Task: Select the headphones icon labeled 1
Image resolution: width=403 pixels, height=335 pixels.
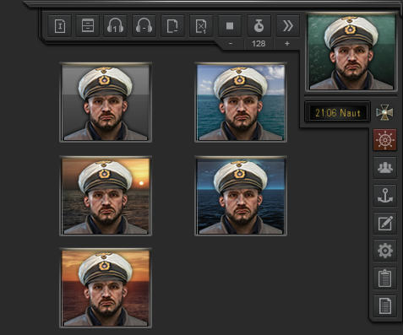Action: (116, 26)
